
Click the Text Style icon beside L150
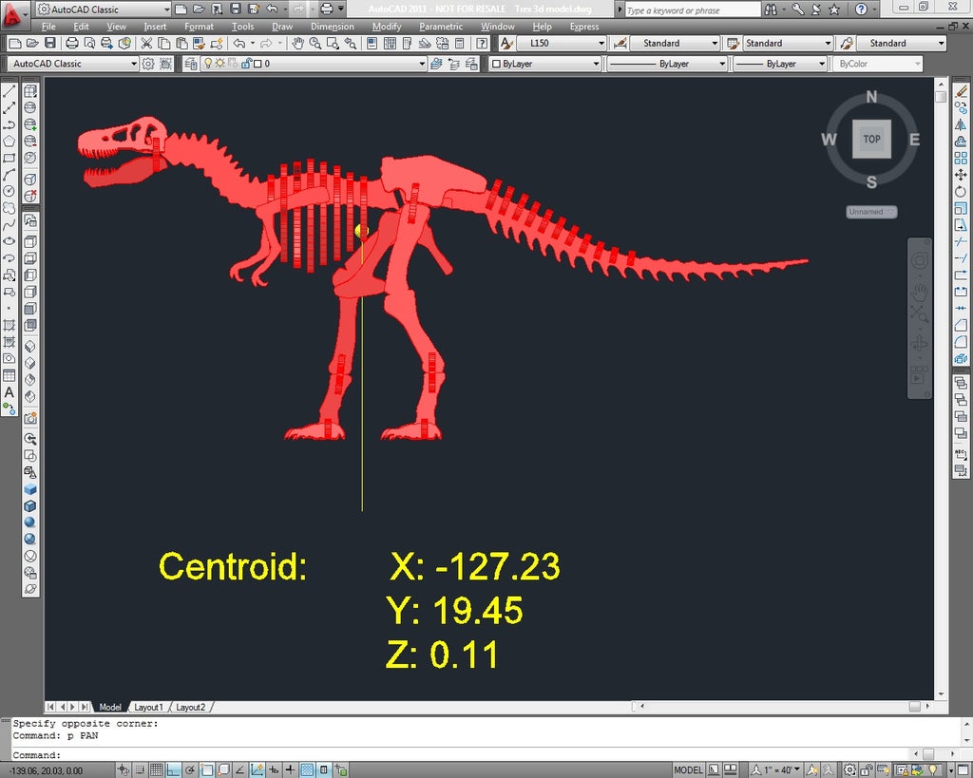pos(506,44)
